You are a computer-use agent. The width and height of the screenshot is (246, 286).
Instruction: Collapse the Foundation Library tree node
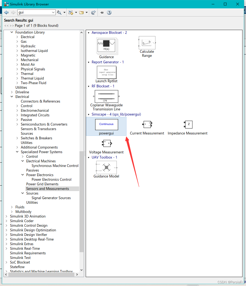[12, 32]
